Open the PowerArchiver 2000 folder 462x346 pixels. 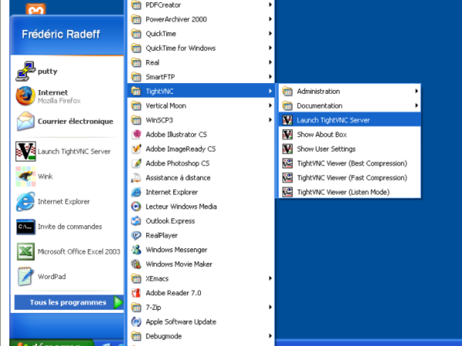coord(202,19)
